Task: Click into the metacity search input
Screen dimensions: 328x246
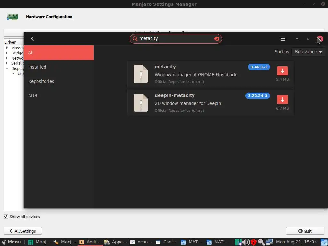Action: pos(176,39)
